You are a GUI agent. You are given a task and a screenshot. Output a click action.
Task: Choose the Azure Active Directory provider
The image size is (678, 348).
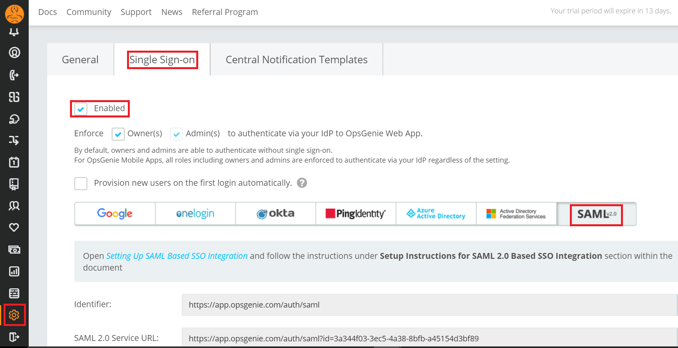click(436, 214)
